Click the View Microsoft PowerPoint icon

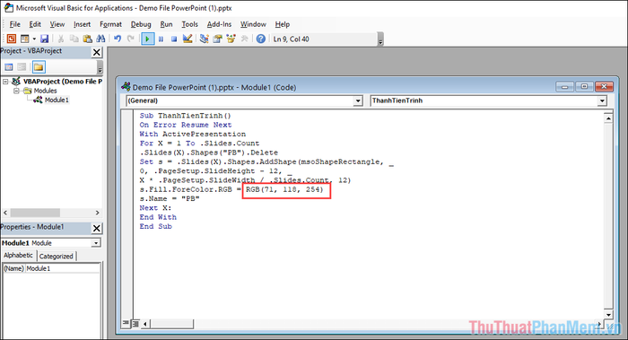pos(11,39)
